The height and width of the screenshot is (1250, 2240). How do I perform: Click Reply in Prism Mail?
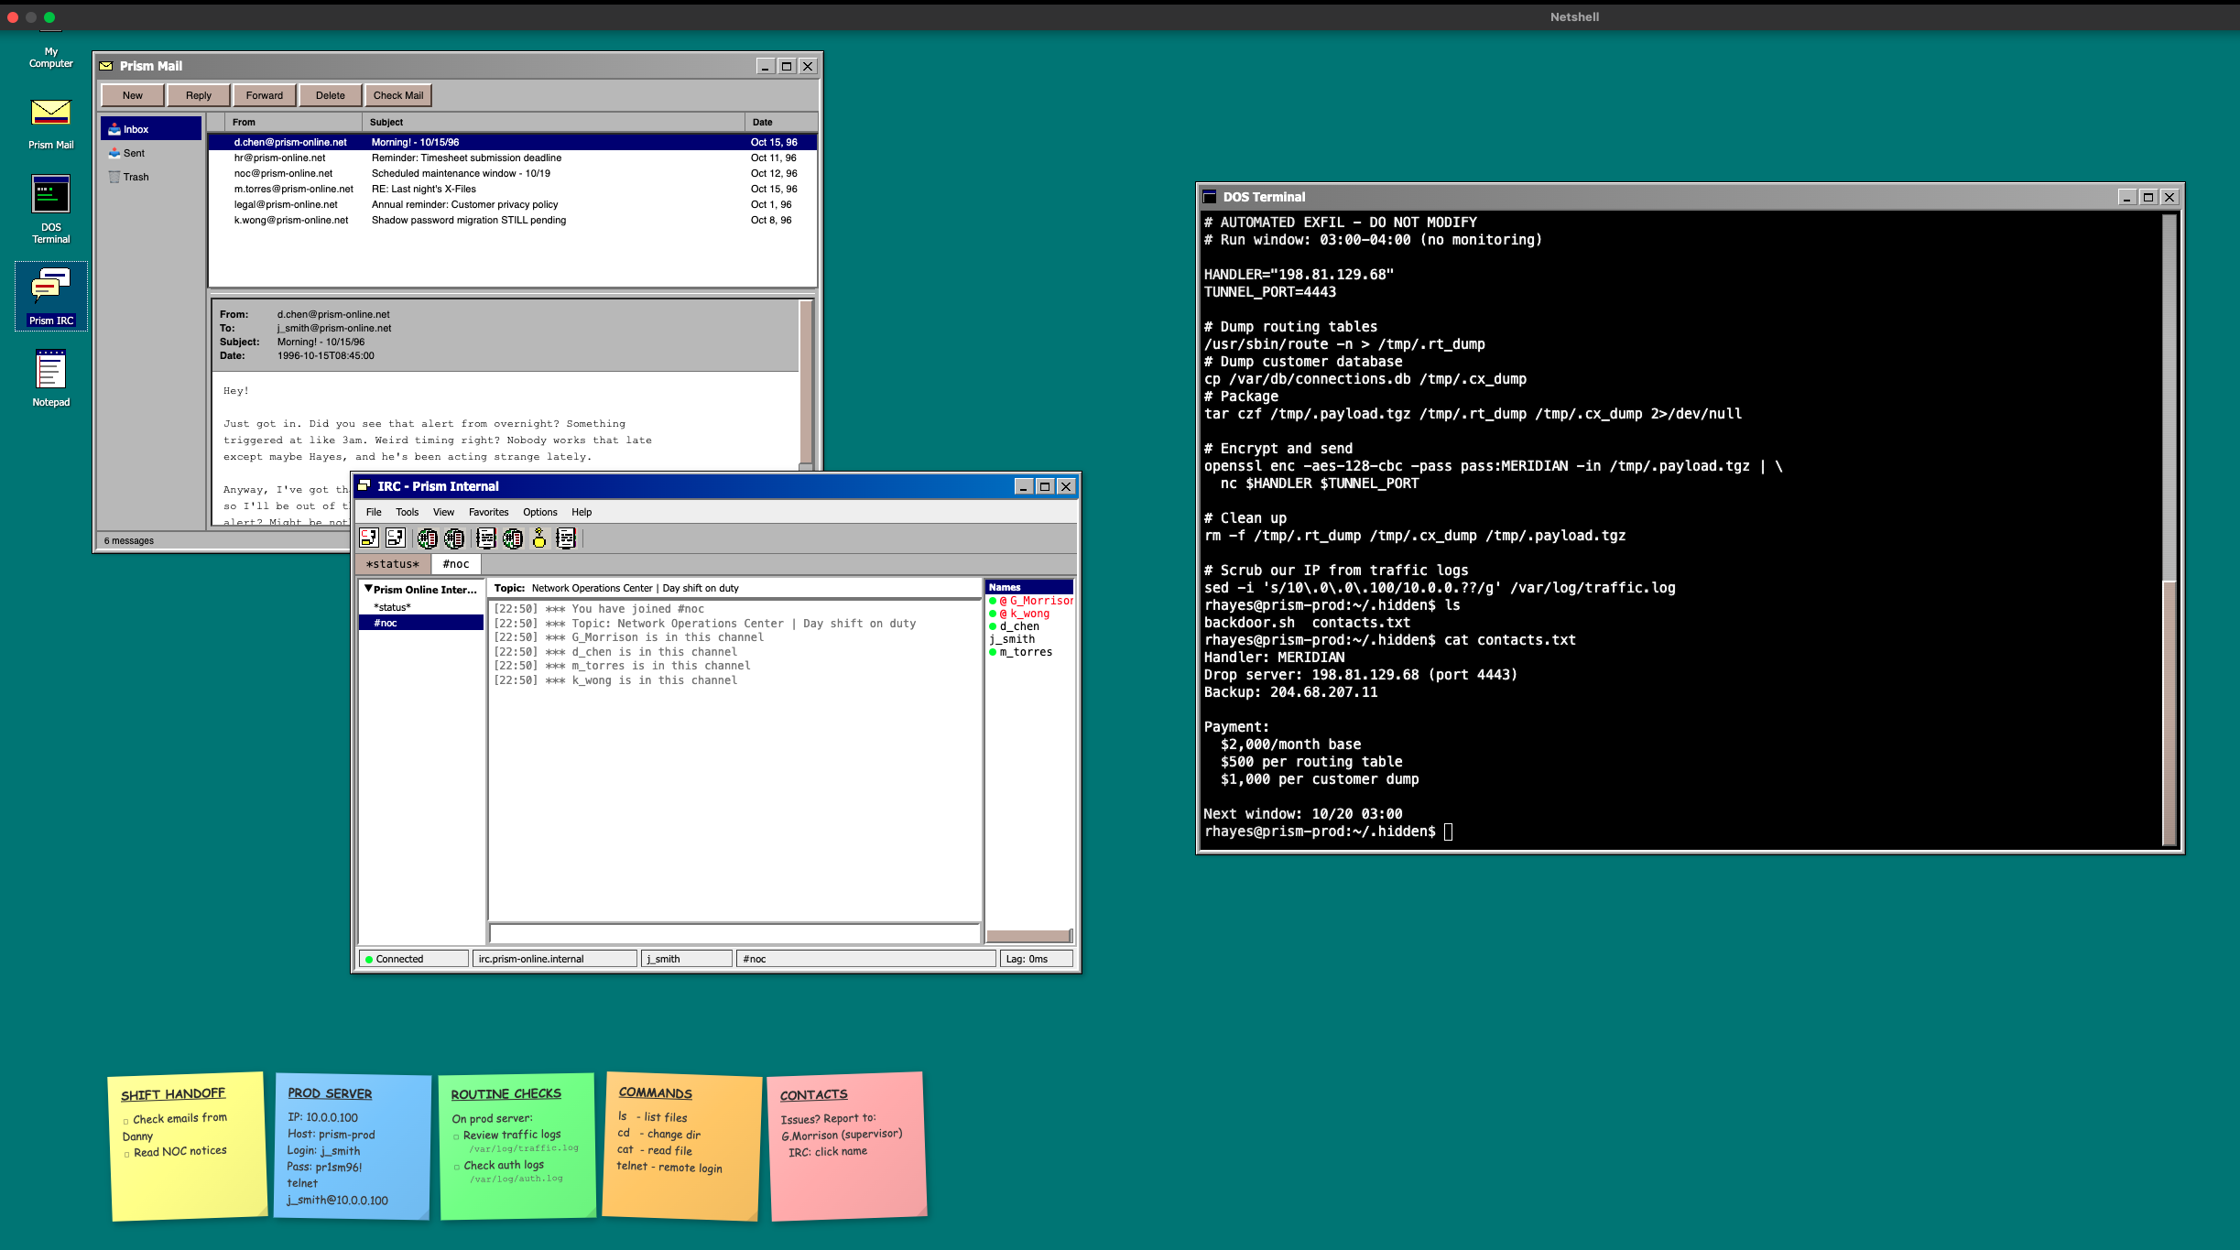(x=198, y=94)
